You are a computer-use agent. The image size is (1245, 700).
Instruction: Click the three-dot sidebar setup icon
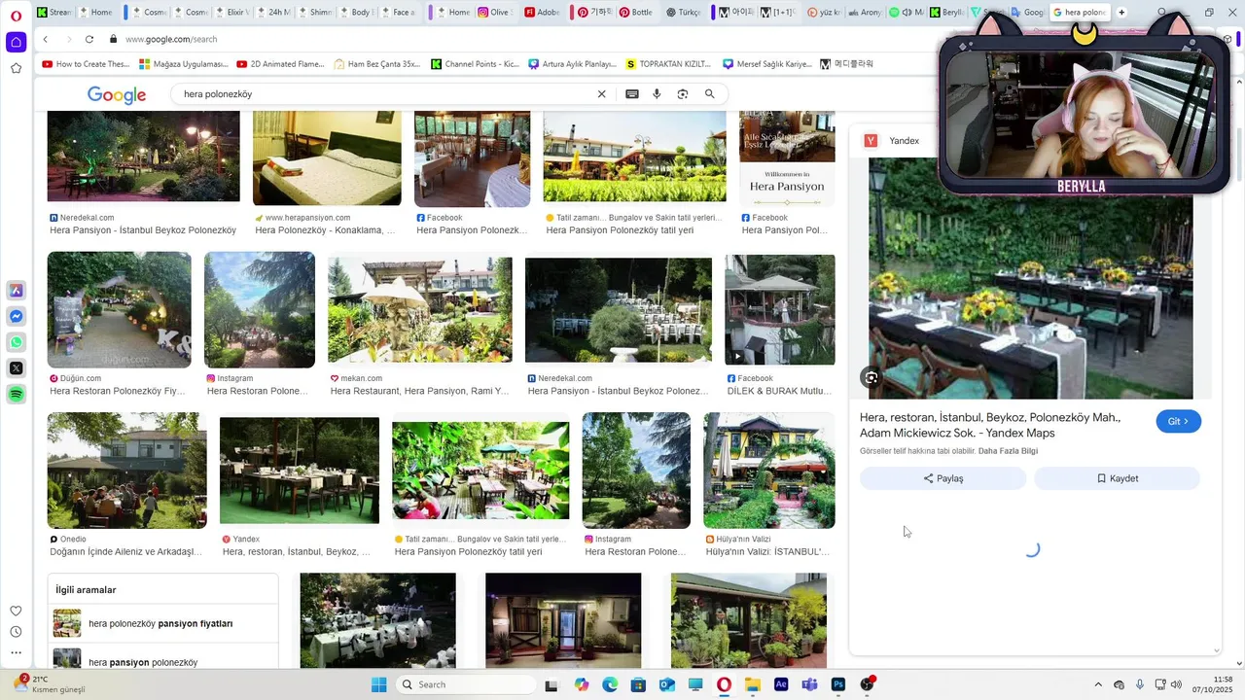[16, 653]
